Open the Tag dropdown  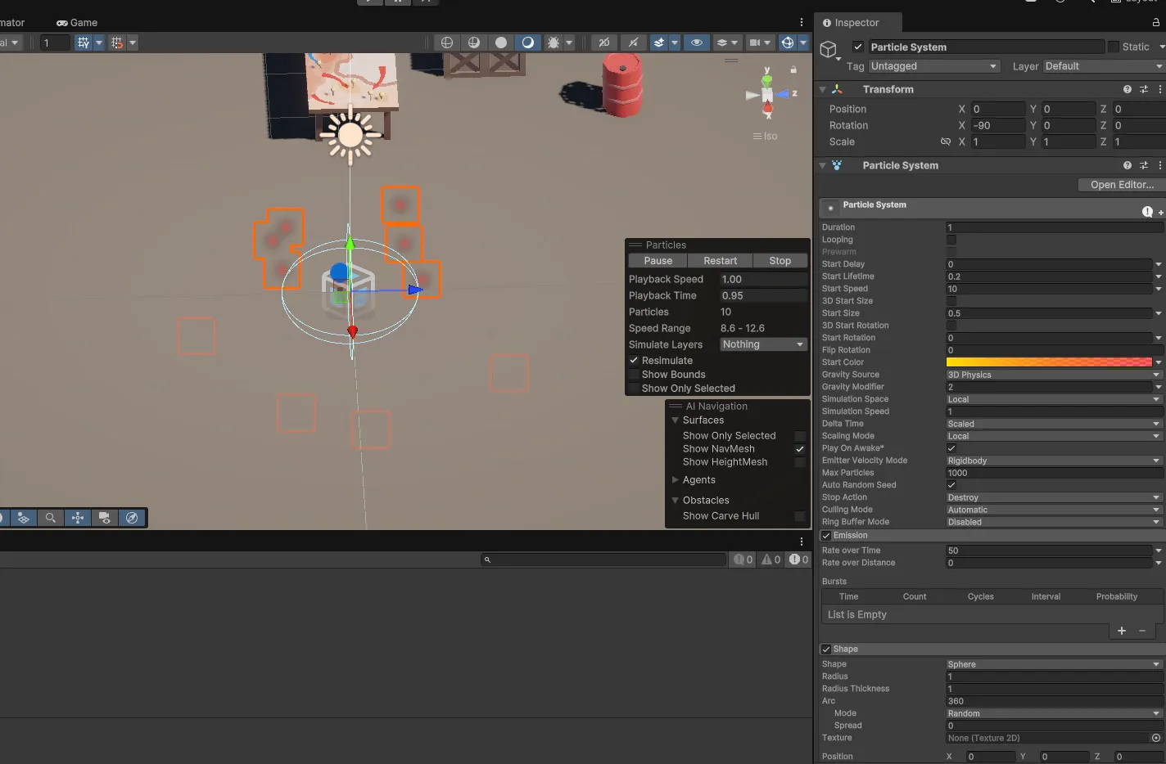click(934, 66)
